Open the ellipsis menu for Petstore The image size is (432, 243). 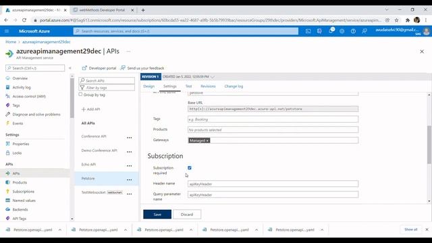pos(129,180)
